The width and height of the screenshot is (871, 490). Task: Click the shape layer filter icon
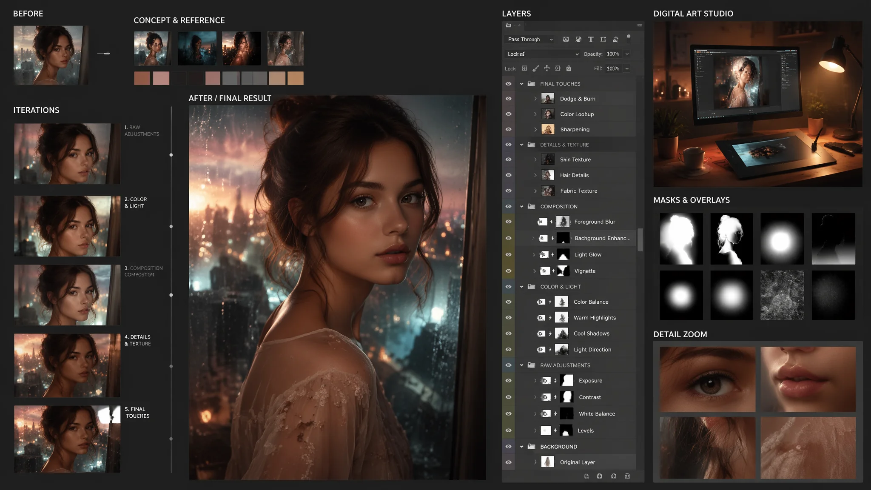[x=603, y=39]
